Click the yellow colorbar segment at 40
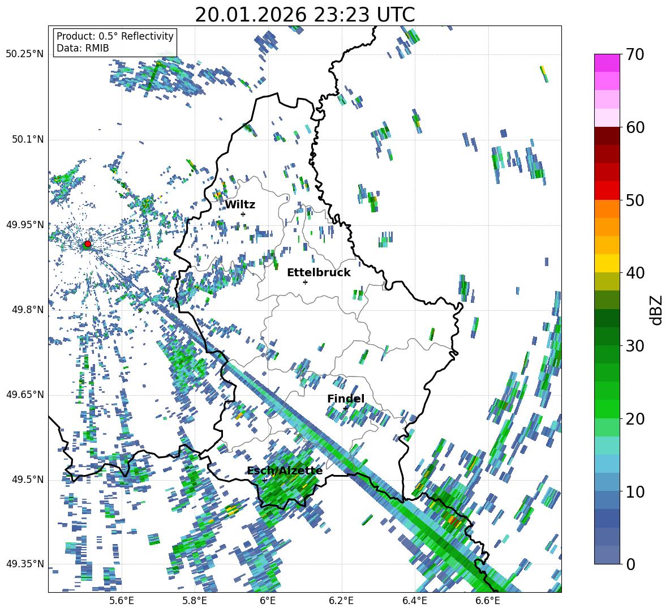 pyautogui.click(x=607, y=263)
